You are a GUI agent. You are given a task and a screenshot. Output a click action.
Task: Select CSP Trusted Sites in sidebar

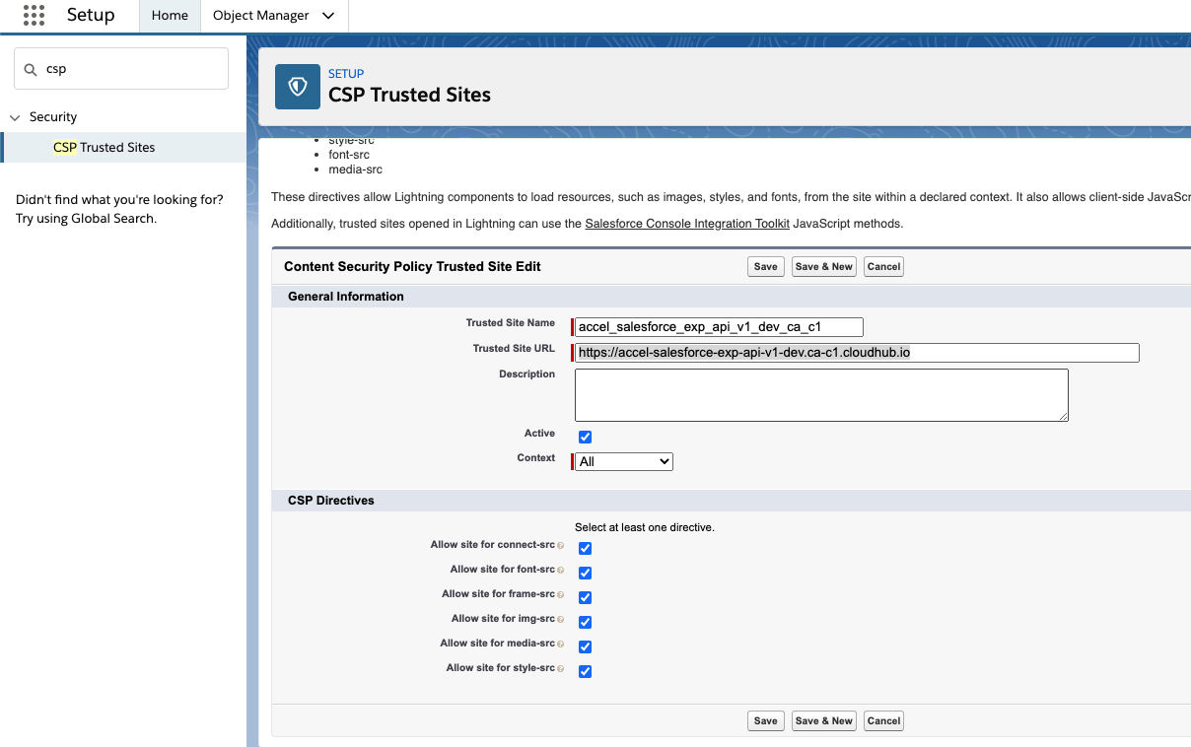coord(123,147)
